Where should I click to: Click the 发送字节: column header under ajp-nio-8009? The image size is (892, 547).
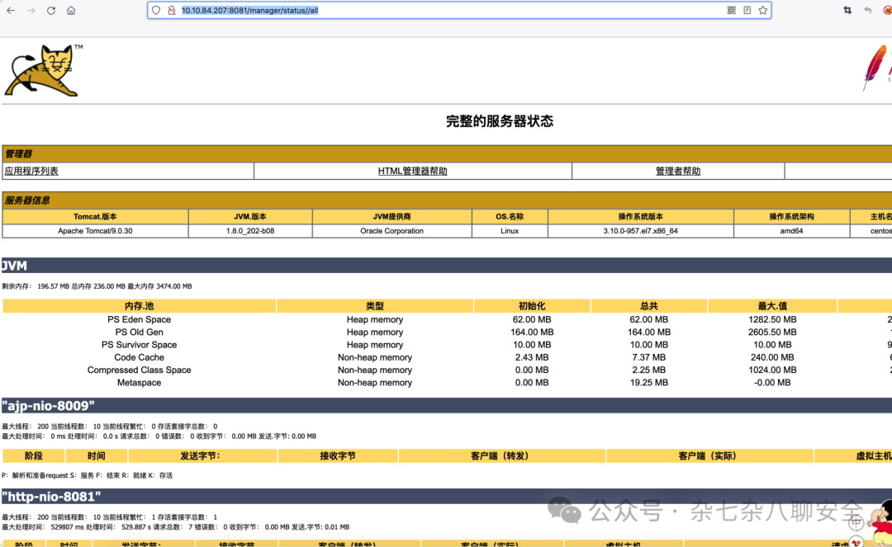click(x=202, y=455)
